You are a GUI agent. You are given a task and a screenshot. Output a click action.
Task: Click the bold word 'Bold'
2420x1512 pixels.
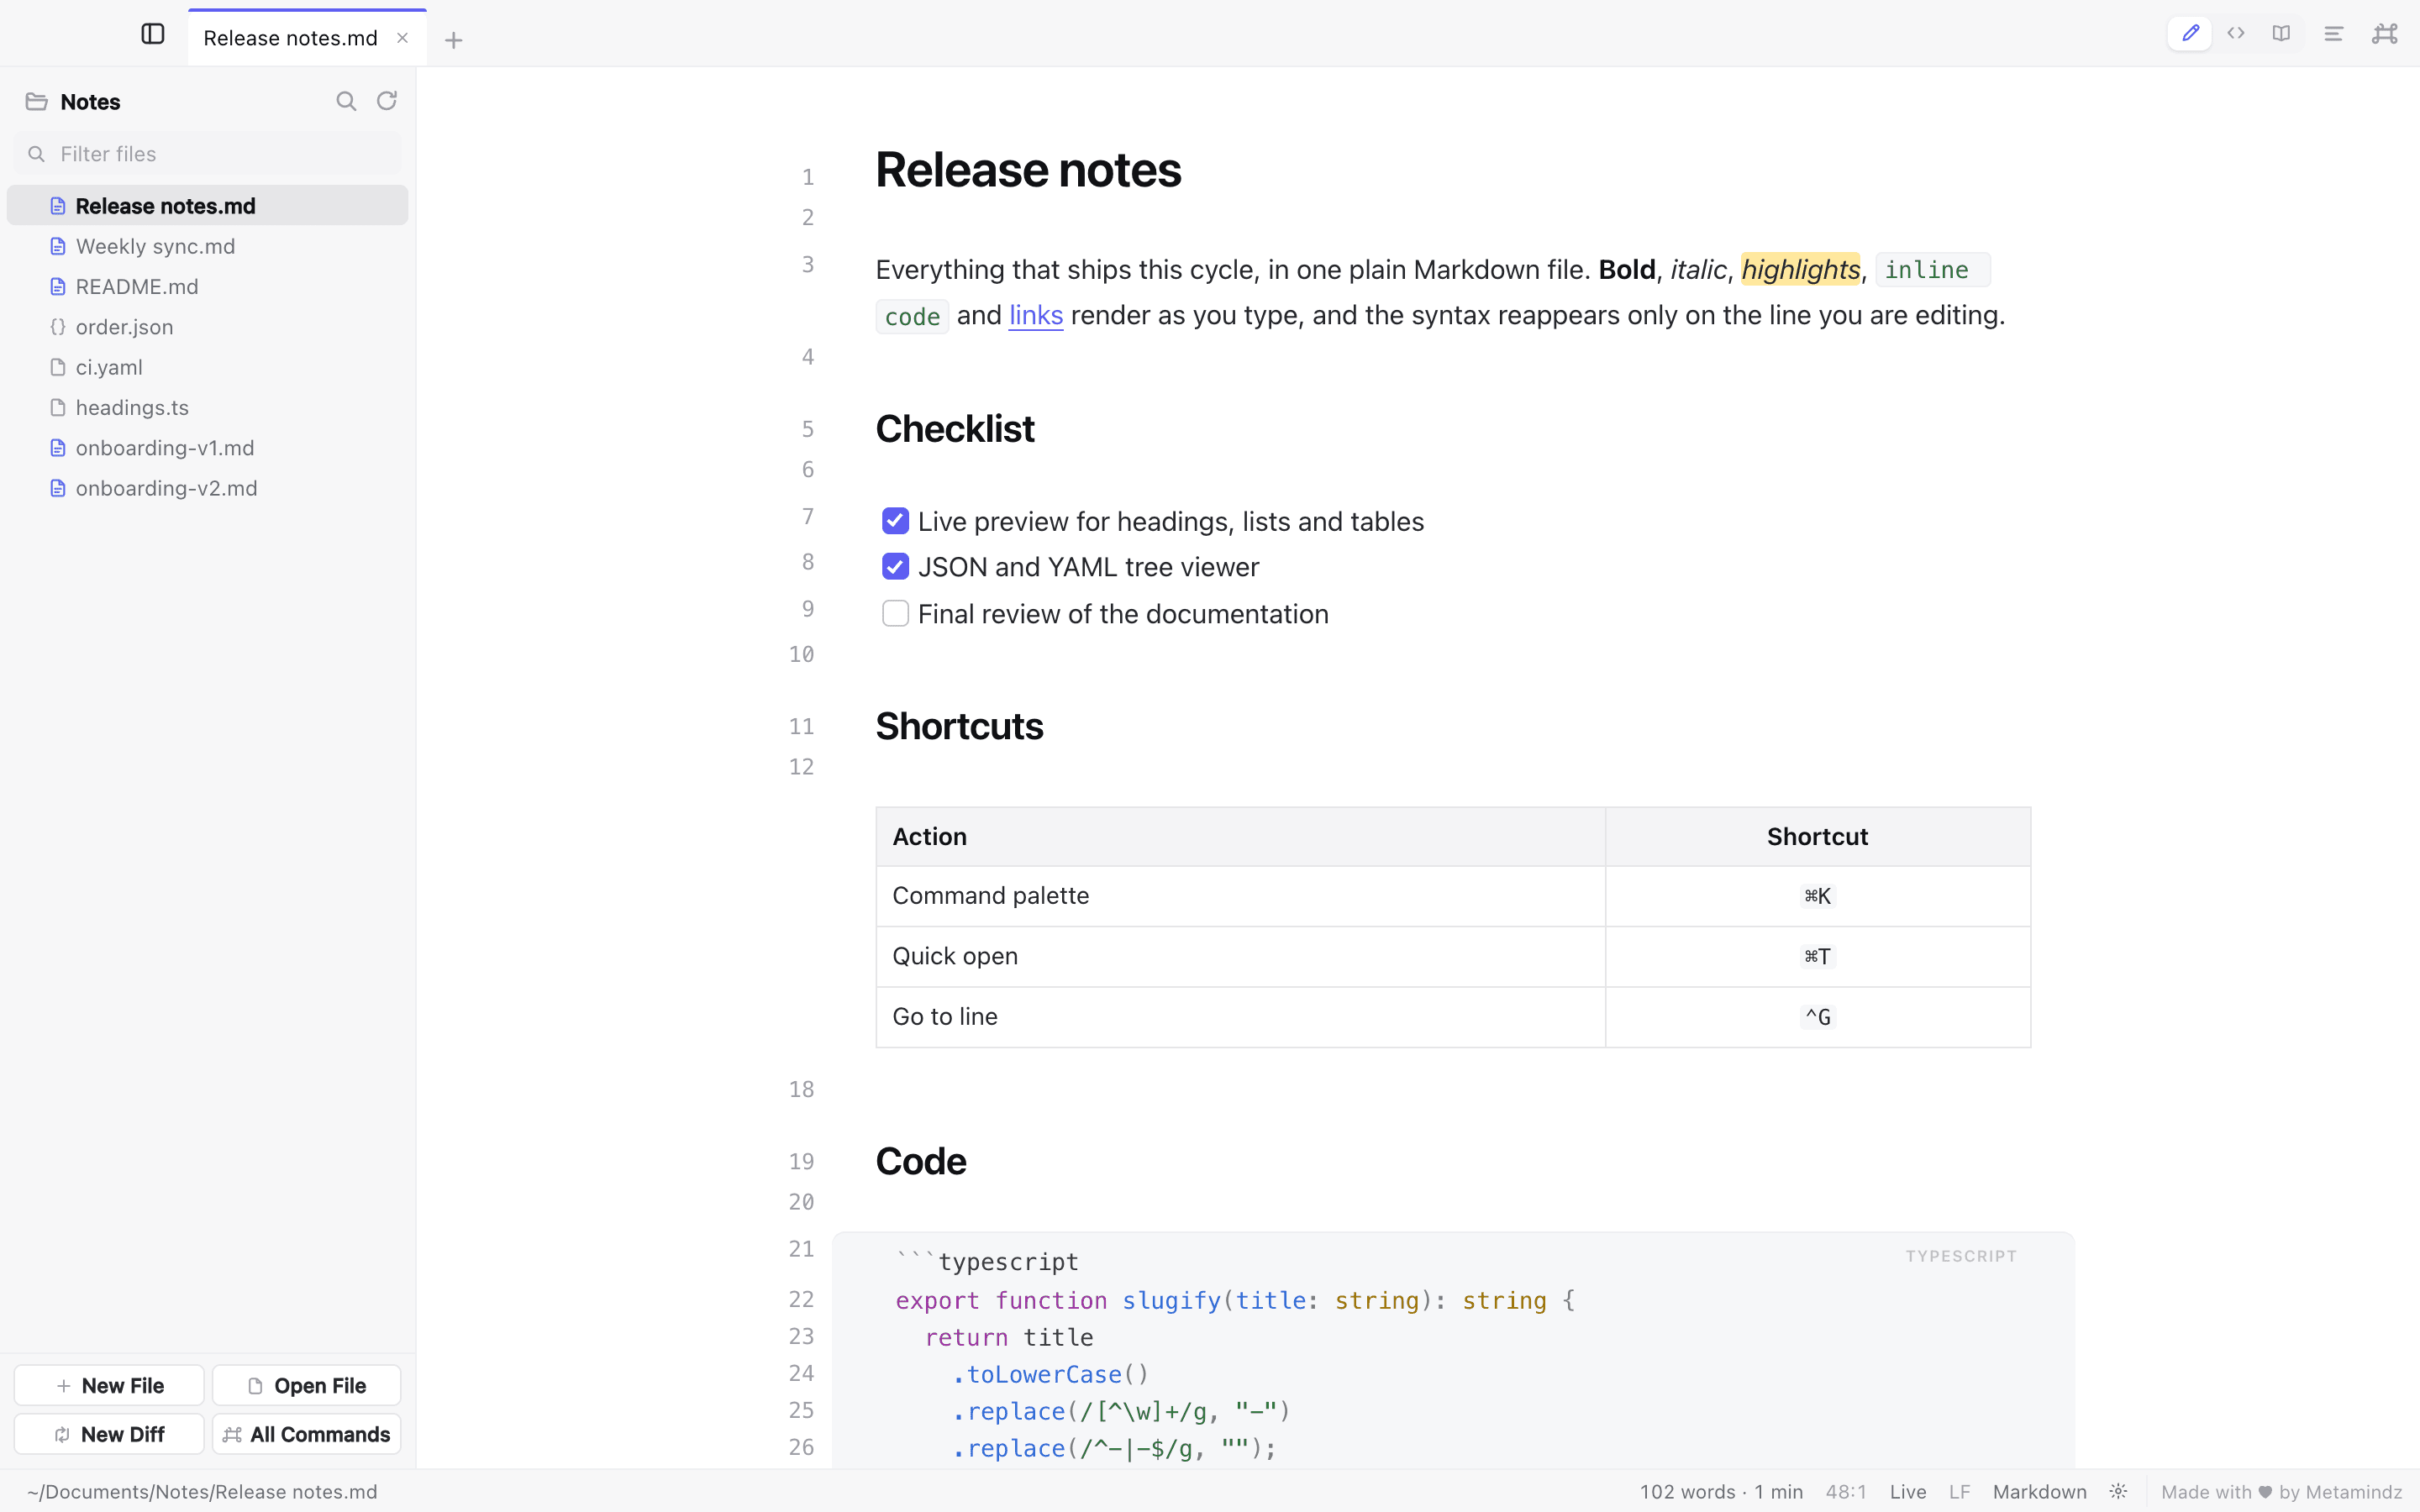1627,269
